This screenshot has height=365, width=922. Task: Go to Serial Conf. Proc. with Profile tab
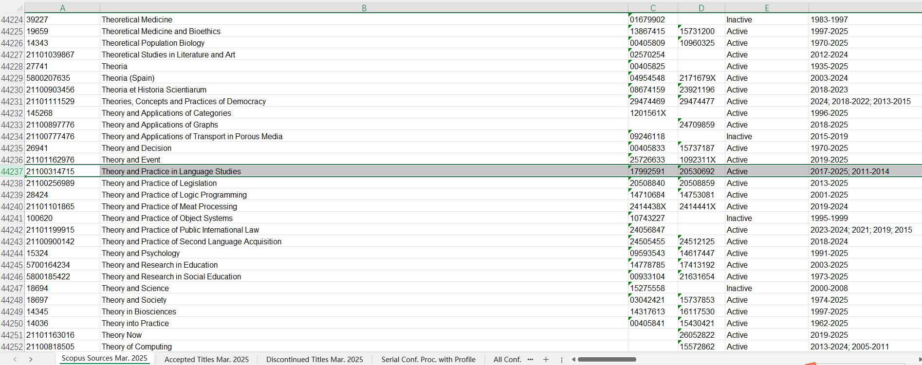(x=428, y=360)
